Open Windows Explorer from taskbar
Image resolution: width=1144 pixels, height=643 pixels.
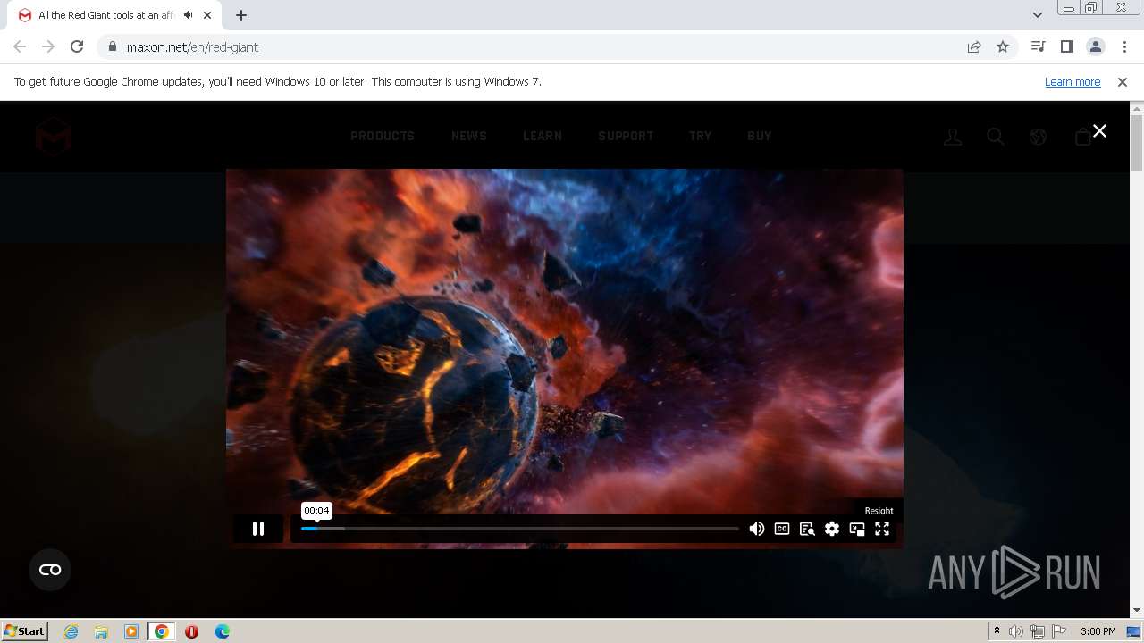101,631
